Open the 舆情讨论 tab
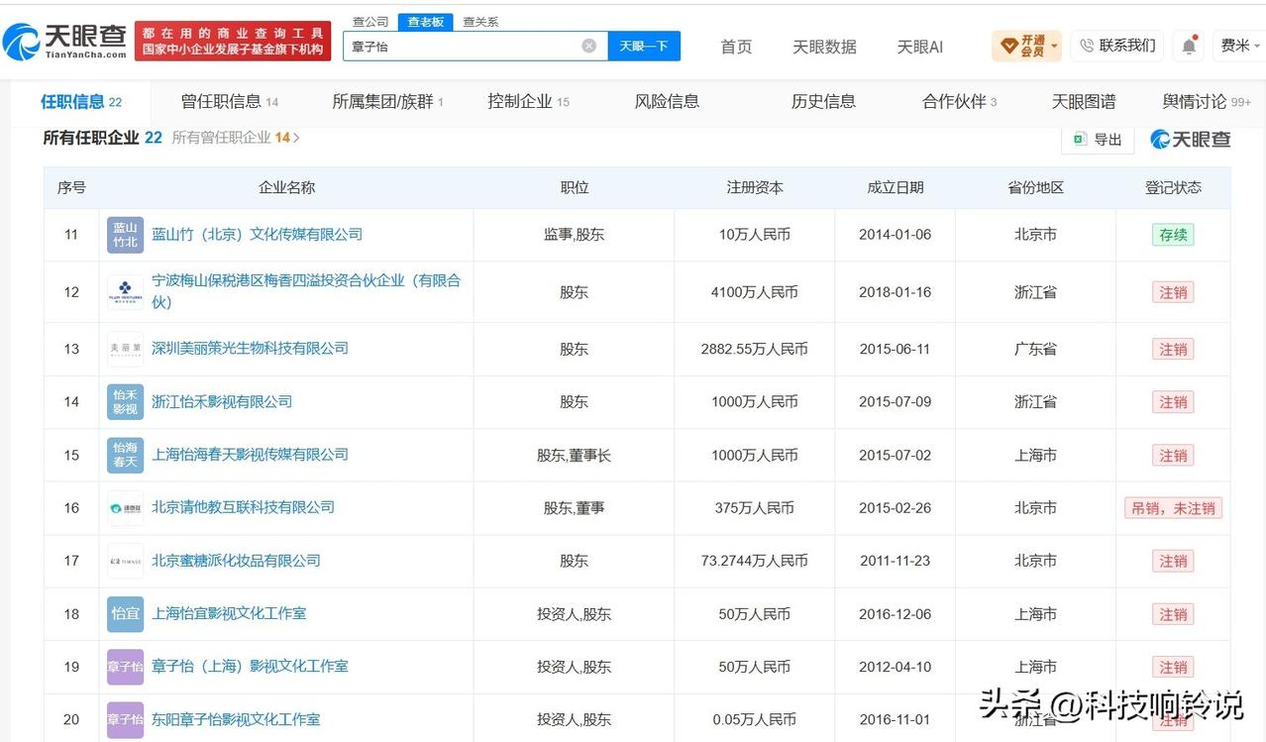 coord(1207,102)
